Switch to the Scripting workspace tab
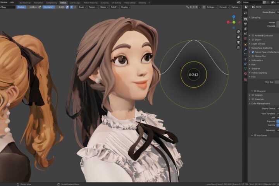Image resolution: width=279 pixels, height=186 pixels. (x=105, y=3)
